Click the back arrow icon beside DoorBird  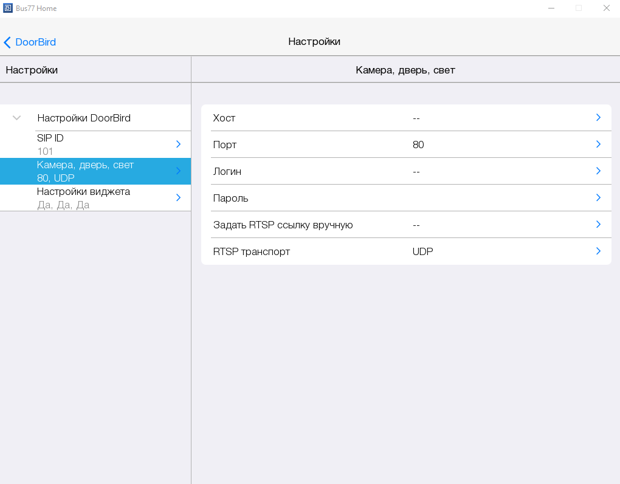7,43
